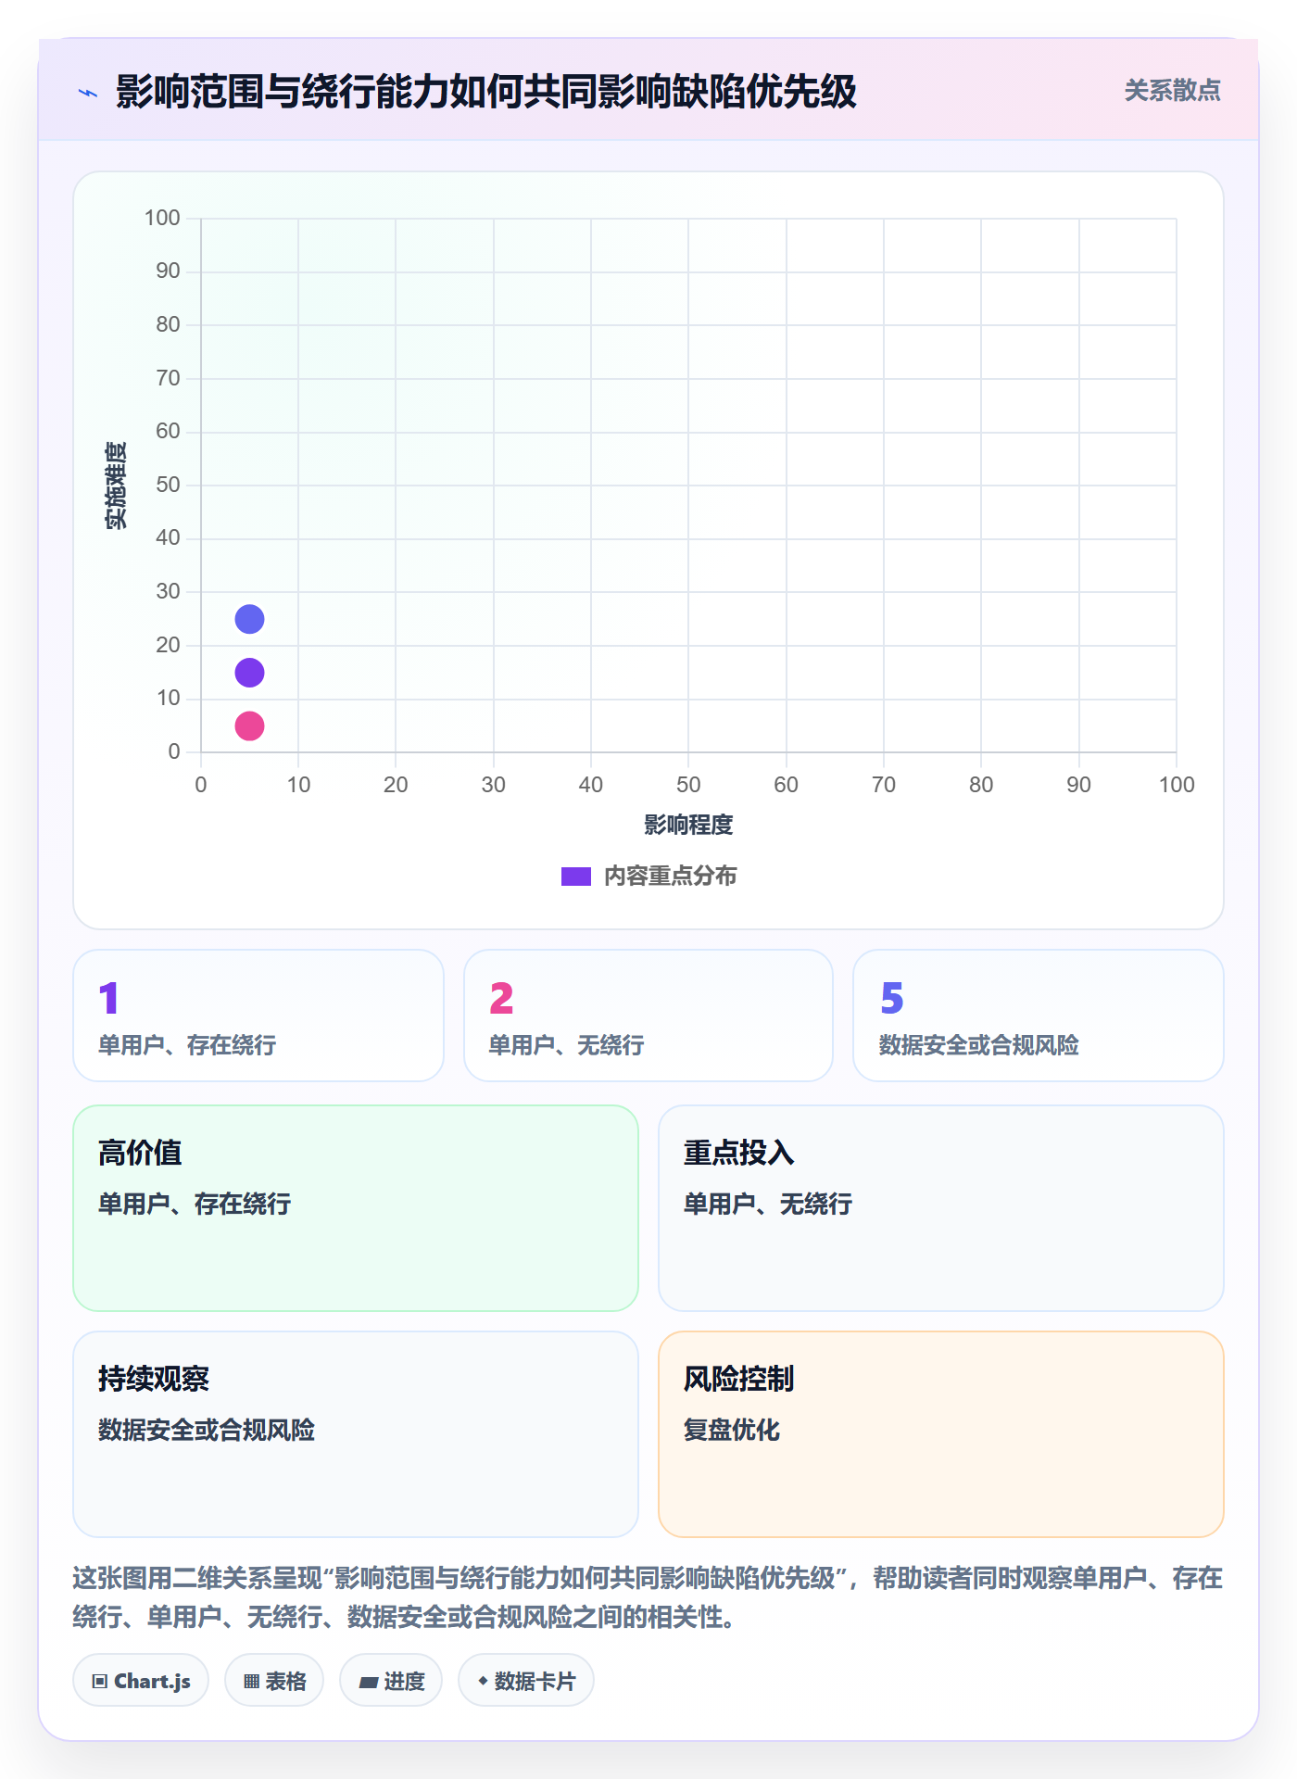Select the purple scatter point on the chart

click(249, 673)
